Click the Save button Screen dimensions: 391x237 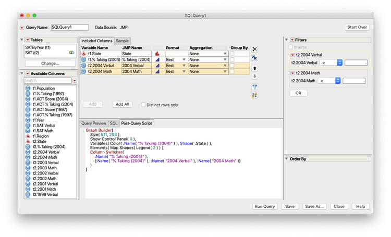click(290, 207)
